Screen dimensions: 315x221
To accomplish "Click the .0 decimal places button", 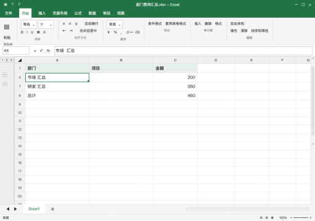I will [x=127, y=32].
